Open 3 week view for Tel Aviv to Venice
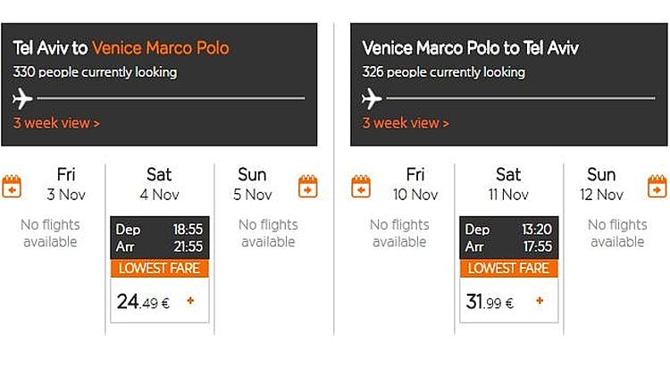 point(56,123)
